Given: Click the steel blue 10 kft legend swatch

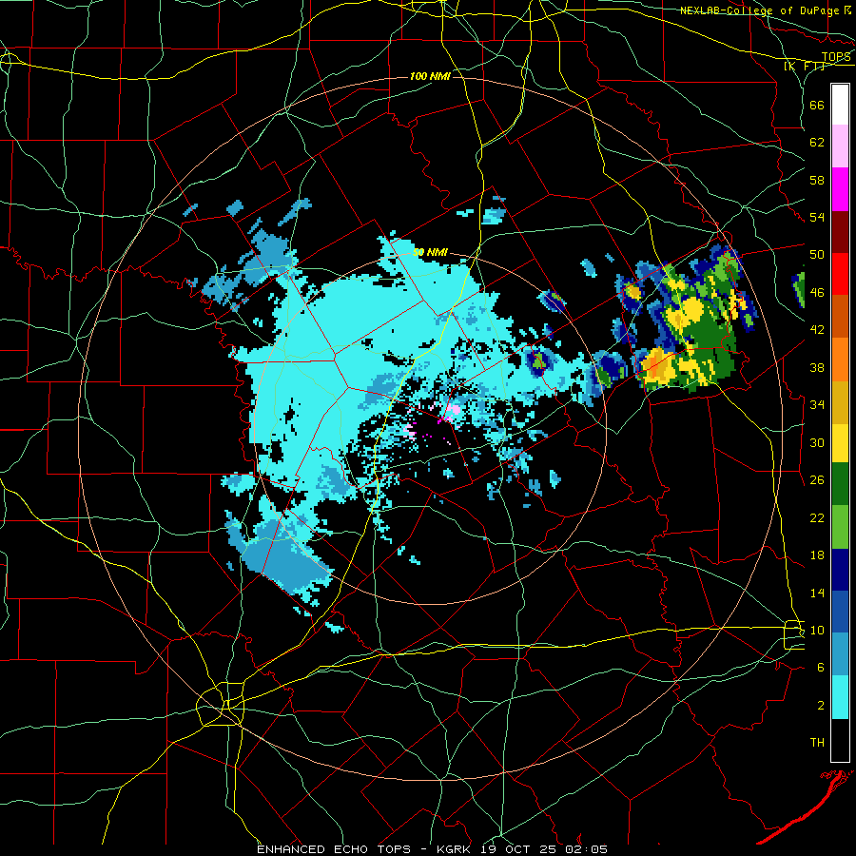Looking at the screenshot, I should point(840,654).
